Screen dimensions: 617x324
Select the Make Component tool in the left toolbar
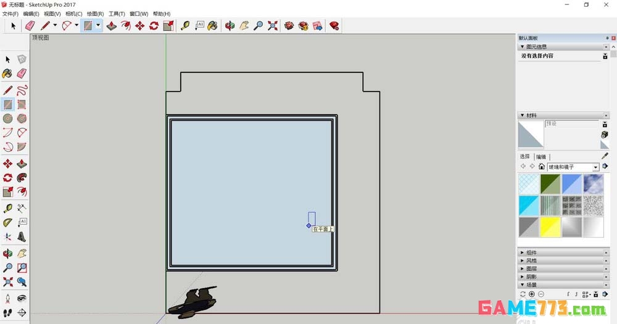[x=22, y=59]
